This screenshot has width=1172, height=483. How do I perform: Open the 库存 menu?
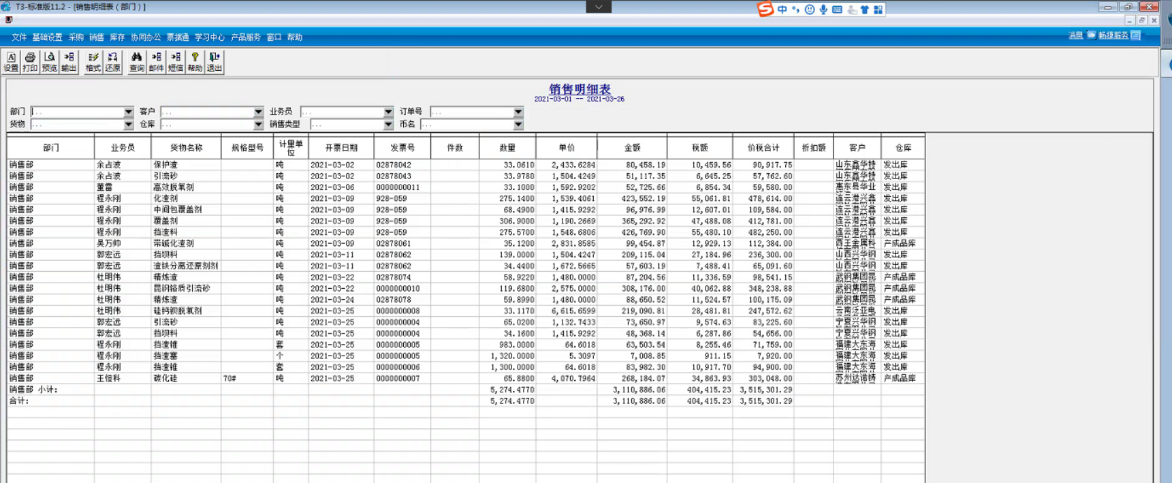[x=117, y=37]
